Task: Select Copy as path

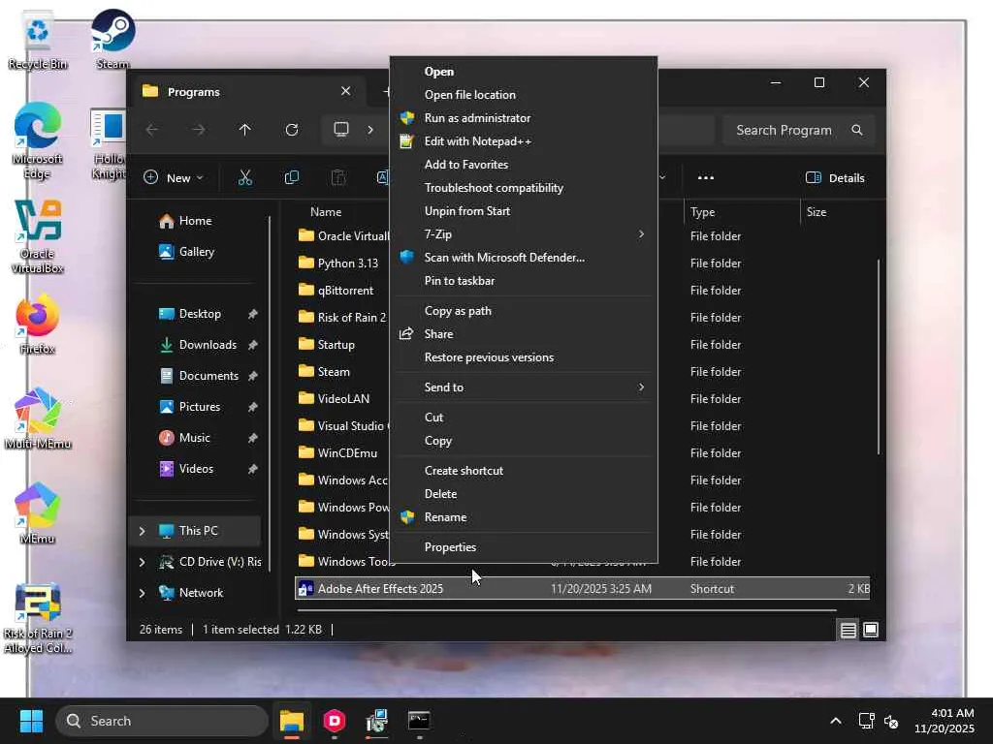Action: click(525, 311)
